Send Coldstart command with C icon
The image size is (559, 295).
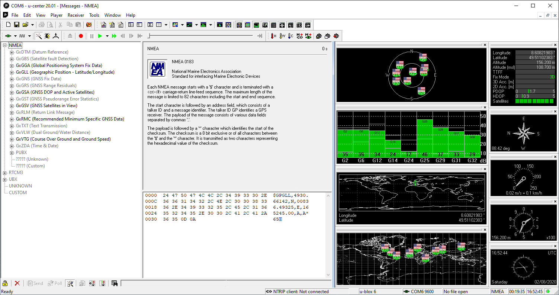click(x=291, y=36)
